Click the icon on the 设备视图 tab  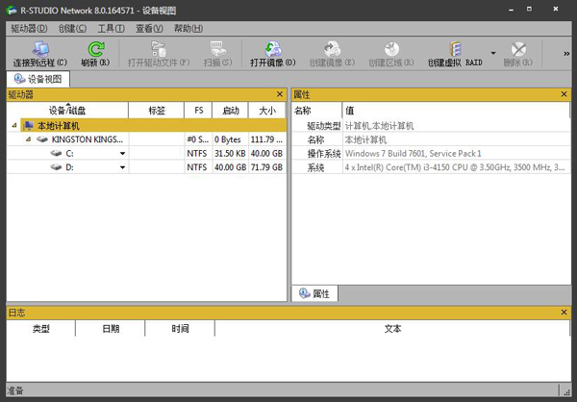[x=19, y=79]
